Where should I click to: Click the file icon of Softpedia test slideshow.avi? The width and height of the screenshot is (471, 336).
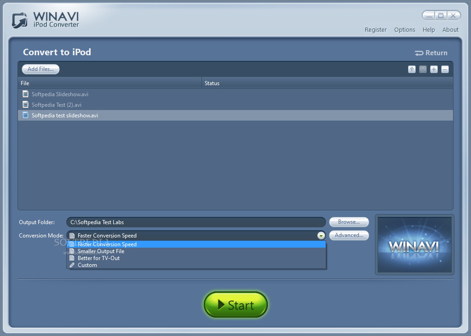[x=26, y=115]
